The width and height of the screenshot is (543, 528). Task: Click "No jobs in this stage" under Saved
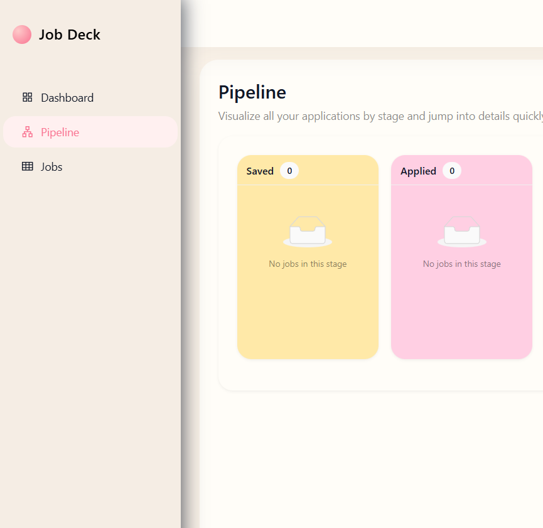click(308, 264)
